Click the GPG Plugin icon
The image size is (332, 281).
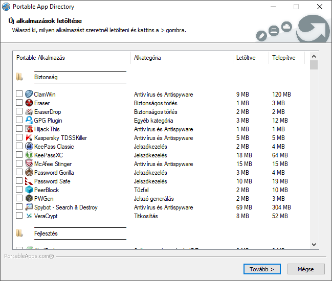point(29,120)
